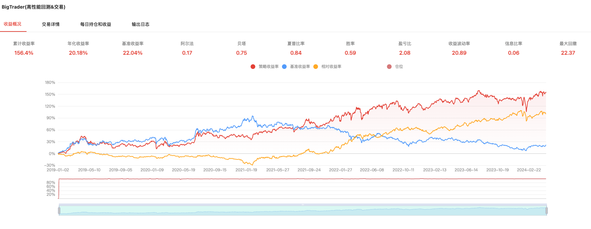Screen dimensions: 591x229
Task: Toggle the 策略收益率 red legend dot
Action: tap(253, 67)
